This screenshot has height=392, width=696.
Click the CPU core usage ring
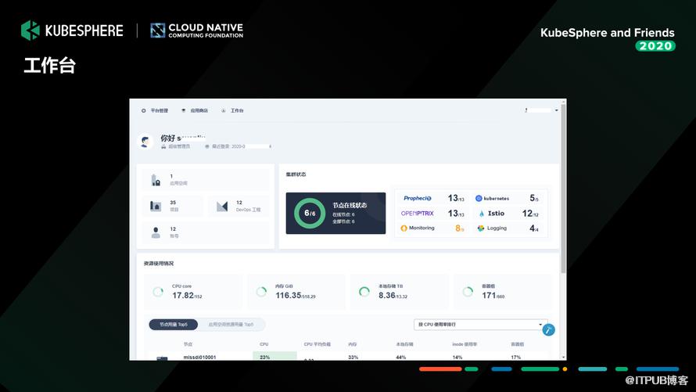coord(158,292)
